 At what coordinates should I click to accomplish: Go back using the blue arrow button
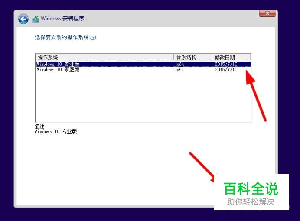click(x=23, y=19)
